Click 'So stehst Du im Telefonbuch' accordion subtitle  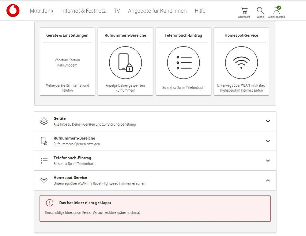74,164
